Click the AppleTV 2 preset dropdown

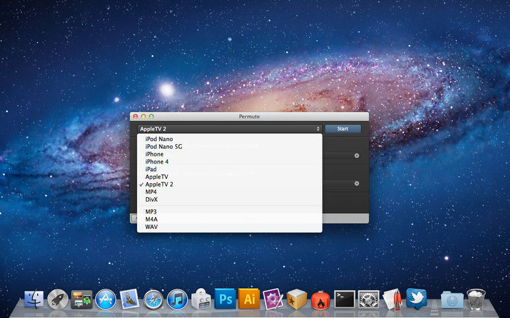[229, 129]
